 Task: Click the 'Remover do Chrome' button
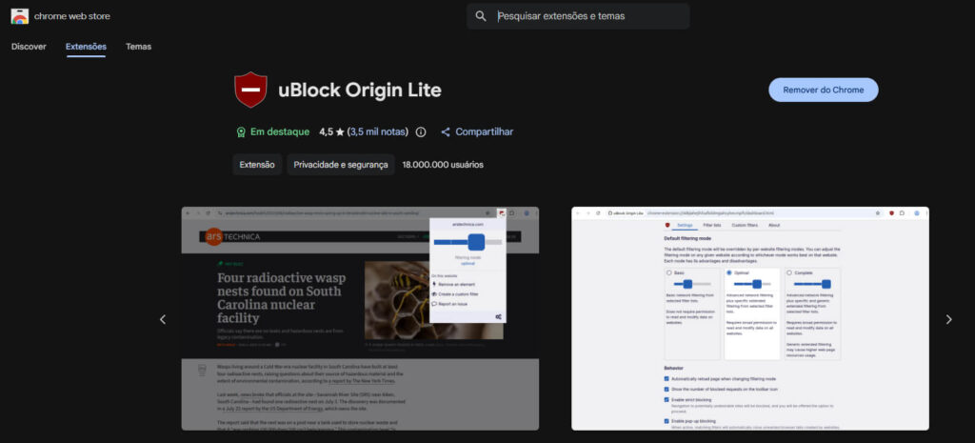pos(824,90)
